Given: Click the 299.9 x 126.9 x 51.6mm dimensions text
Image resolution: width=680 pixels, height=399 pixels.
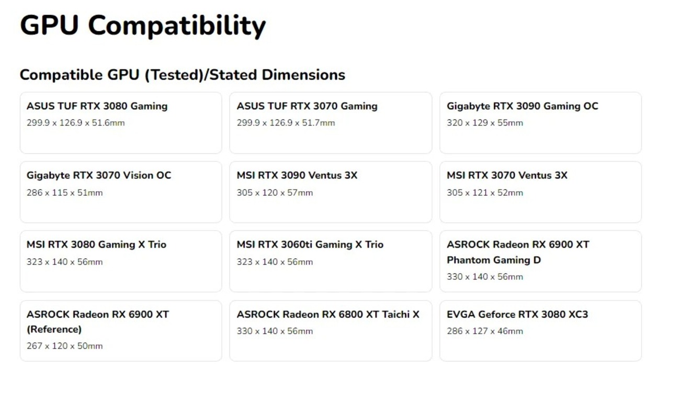Looking at the screenshot, I should [x=75, y=123].
